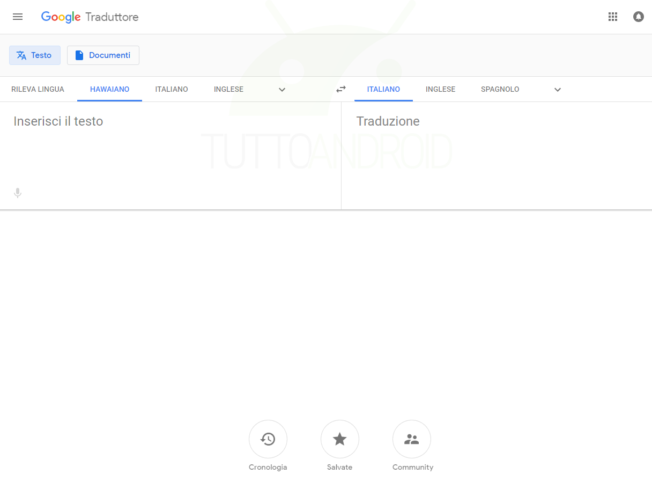
Task: Open the Community panel
Action: pyautogui.click(x=411, y=446)
